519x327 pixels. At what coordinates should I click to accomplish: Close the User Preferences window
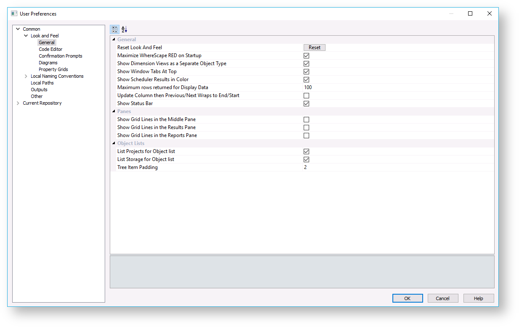click(x=490, y=13)
